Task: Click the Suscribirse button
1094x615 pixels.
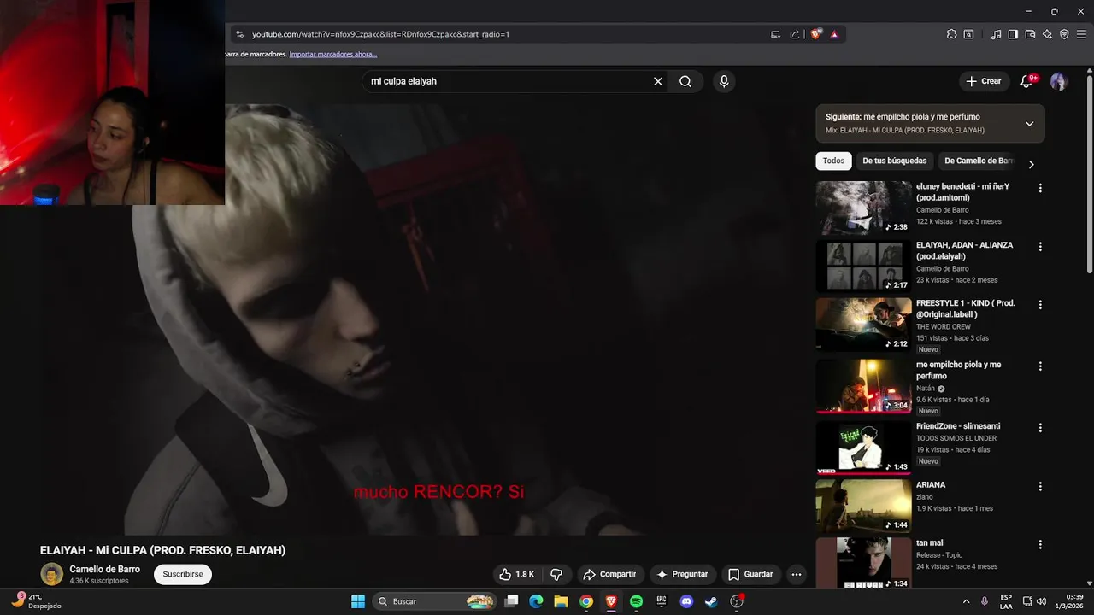Action: [x=183, y=574]
